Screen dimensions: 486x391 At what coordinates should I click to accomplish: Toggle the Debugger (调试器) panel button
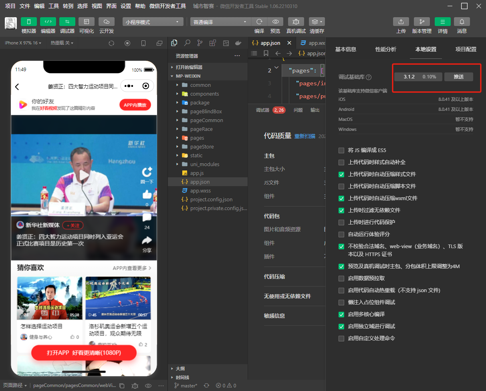67,22
